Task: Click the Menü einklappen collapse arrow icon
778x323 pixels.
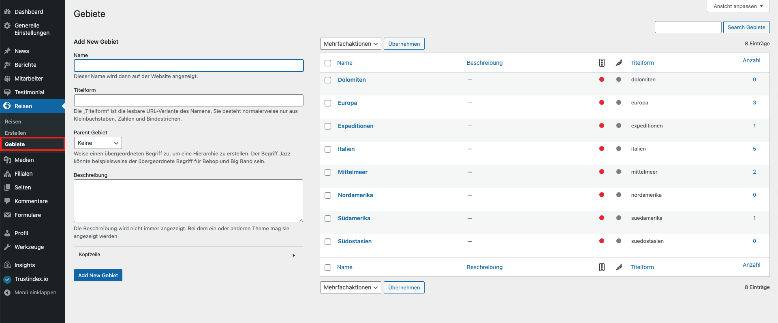Action: tap(7, 293)
